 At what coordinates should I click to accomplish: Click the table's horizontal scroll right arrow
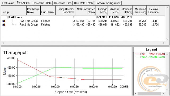(163, 43)
